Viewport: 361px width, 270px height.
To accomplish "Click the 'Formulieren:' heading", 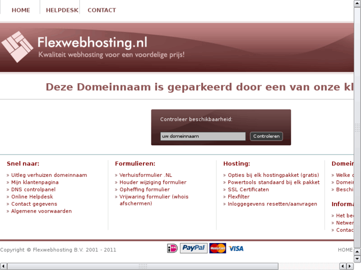I will (x=135, y=163).
